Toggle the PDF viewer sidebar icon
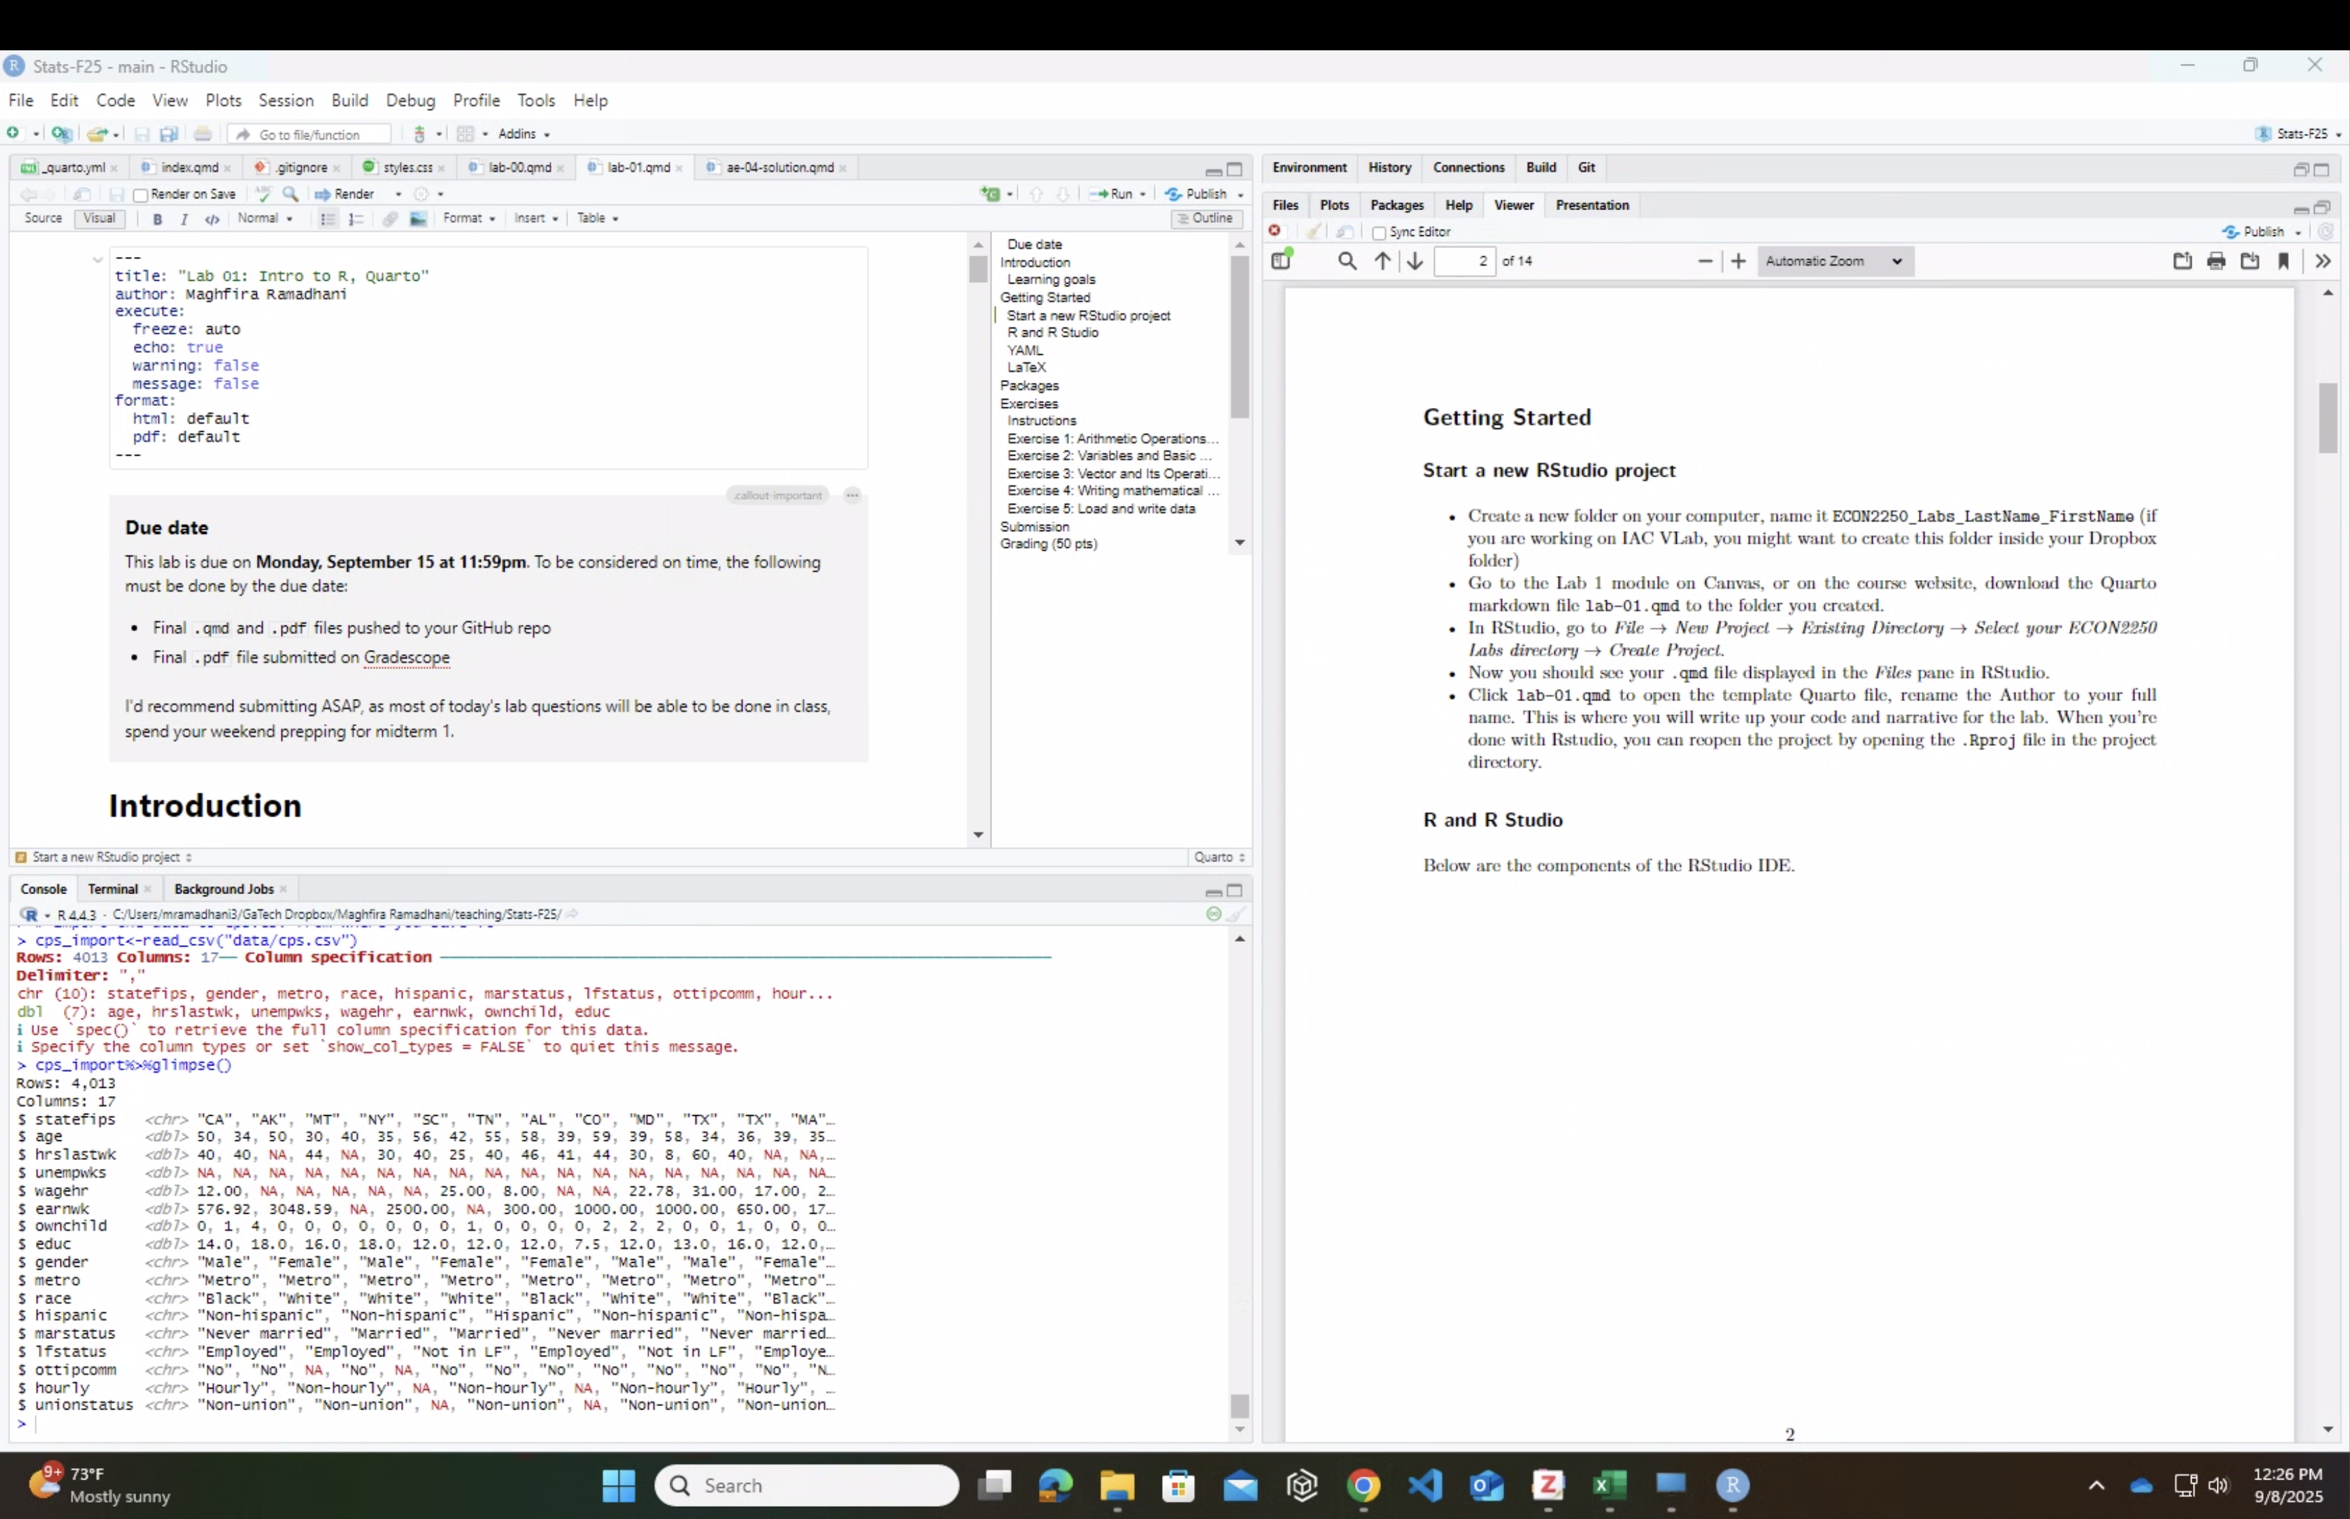2350x1519 pixels. tap(1281, 260)
